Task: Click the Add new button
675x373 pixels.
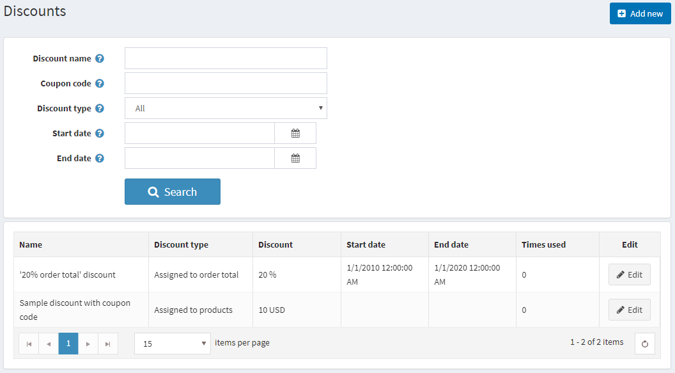Action: tap(640, 13)
